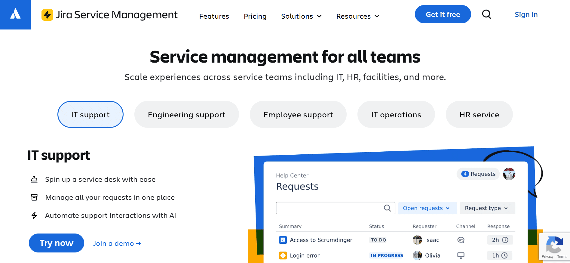Expand the Solutions menu

302,16
